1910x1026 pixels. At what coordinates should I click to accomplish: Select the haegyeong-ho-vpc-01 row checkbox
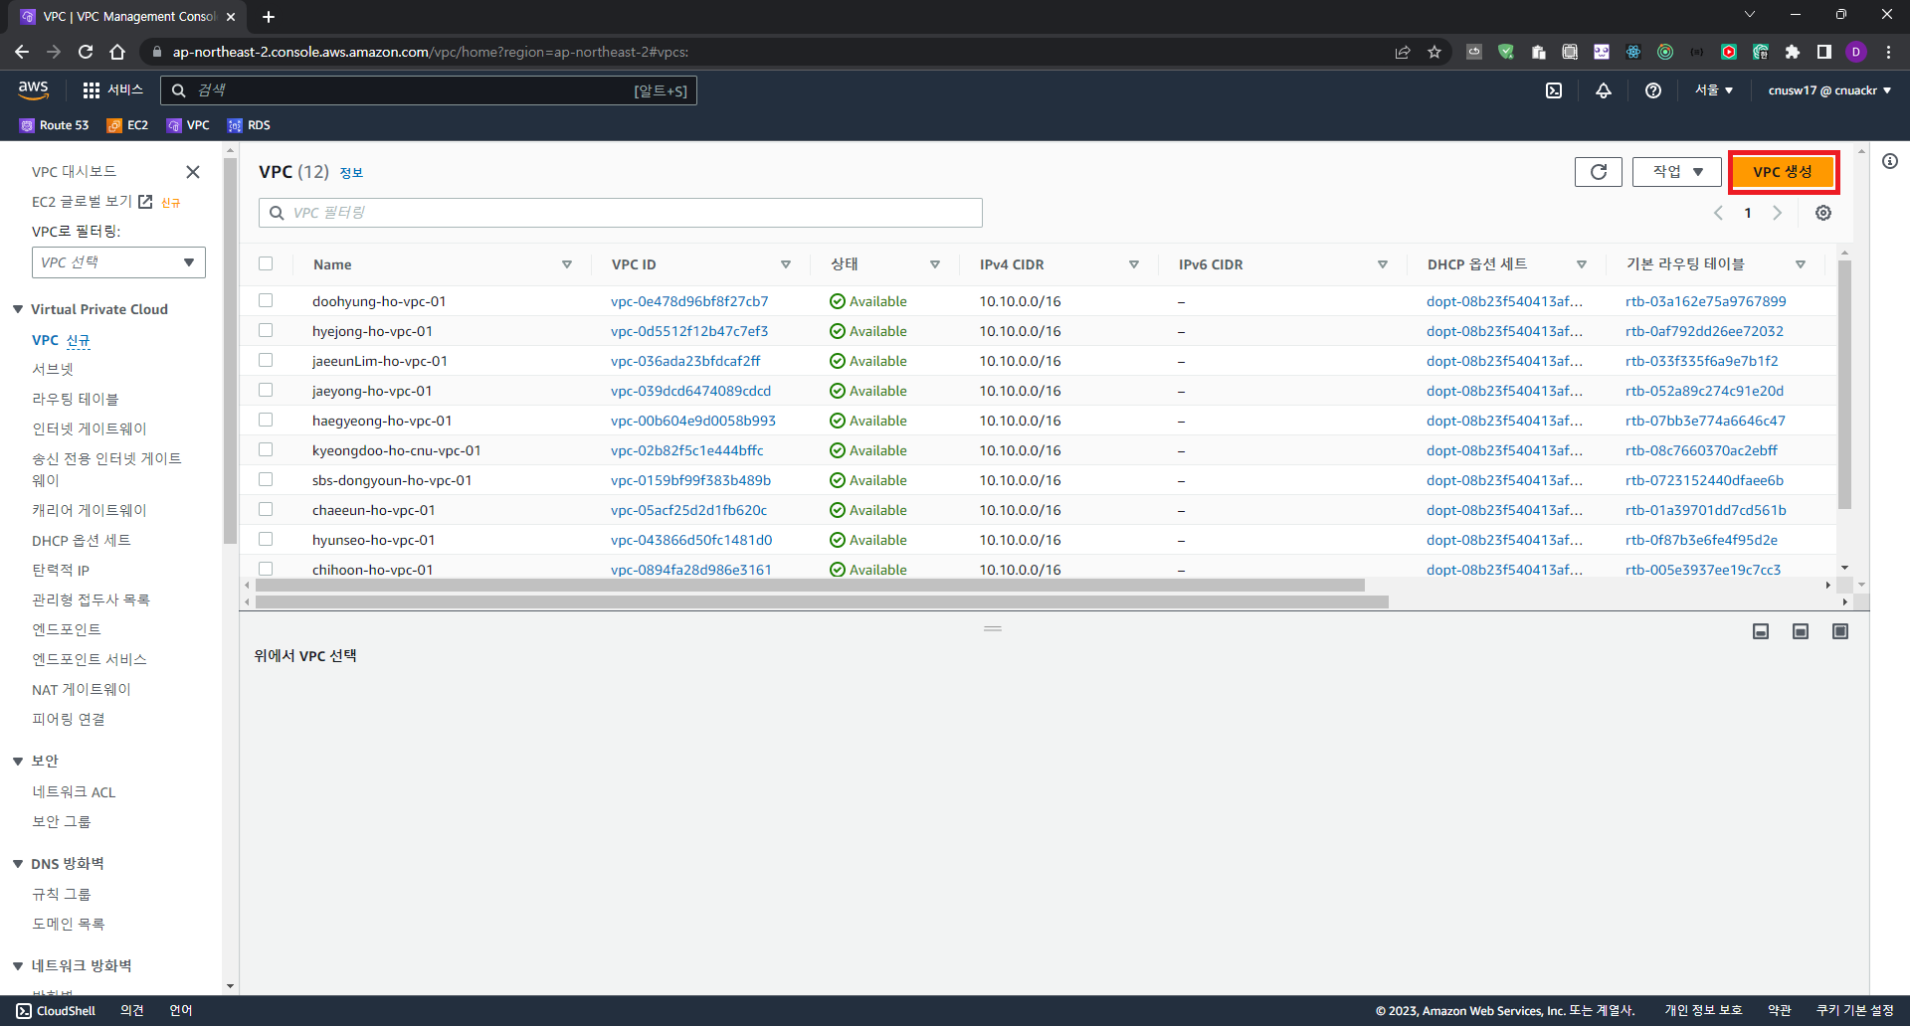(266, 420)
